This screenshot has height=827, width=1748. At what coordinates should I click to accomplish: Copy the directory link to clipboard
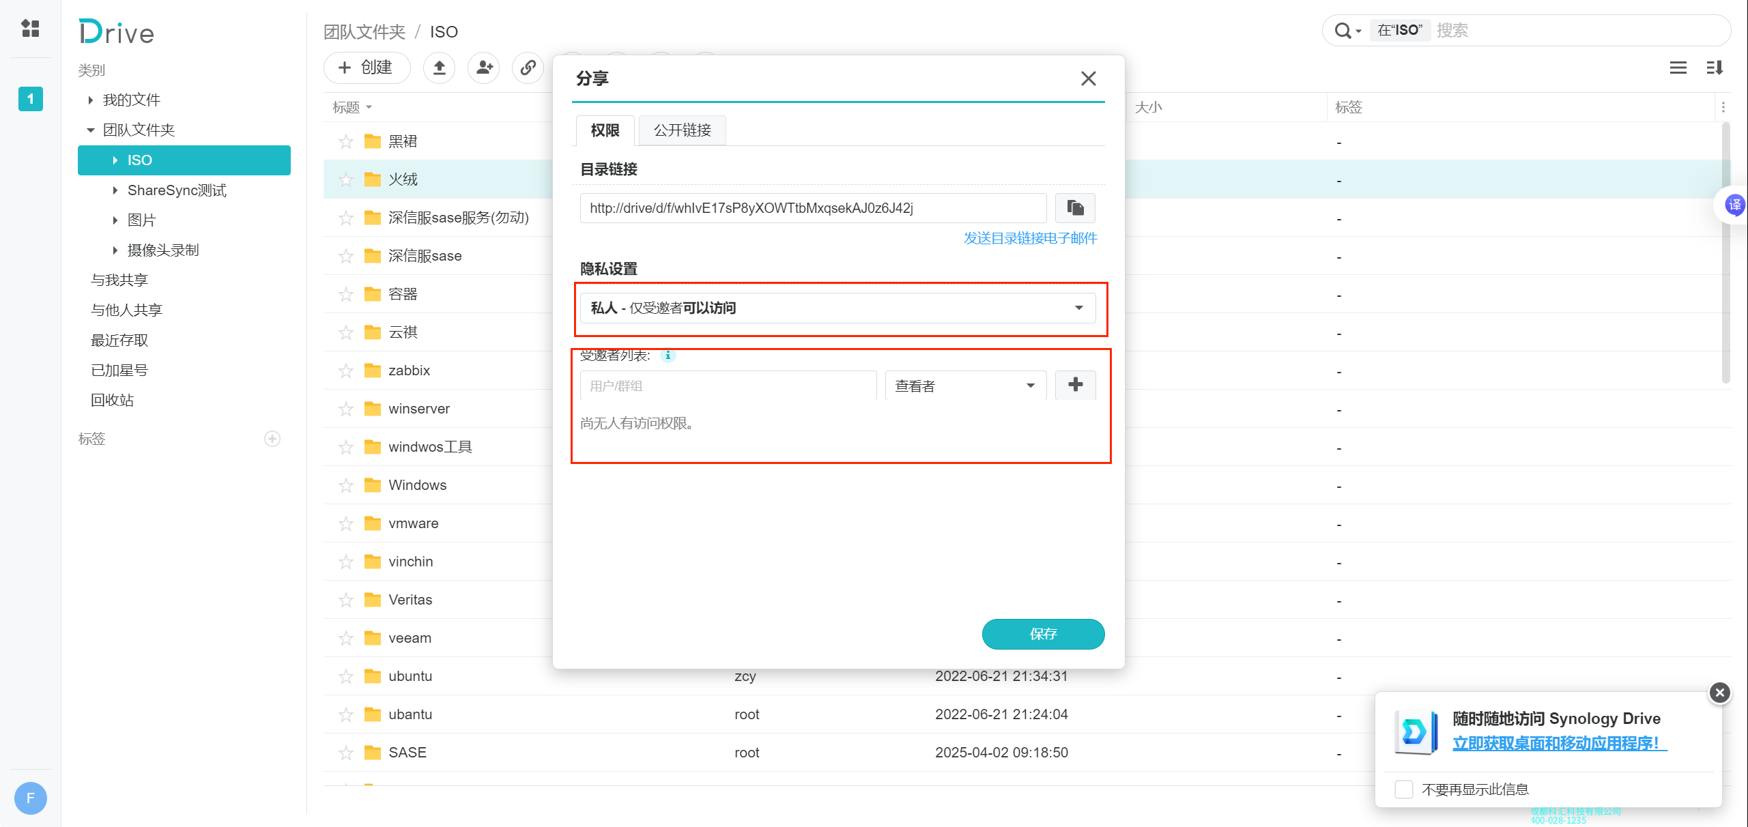coord(1075,208)
